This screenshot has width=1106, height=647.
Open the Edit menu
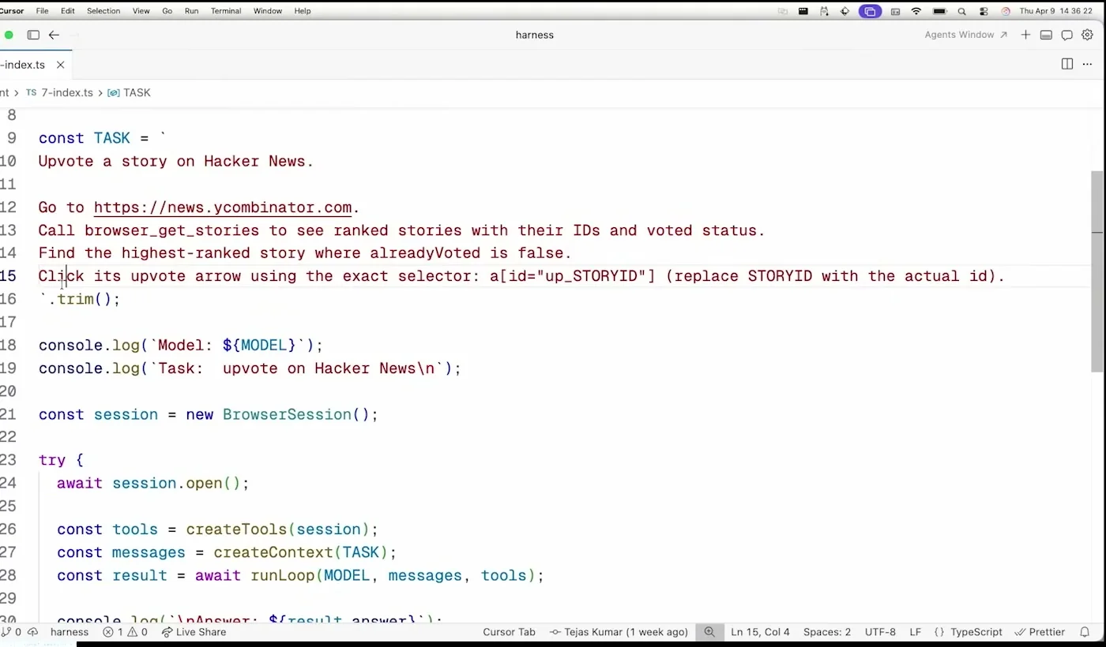[x=68, y=11]
